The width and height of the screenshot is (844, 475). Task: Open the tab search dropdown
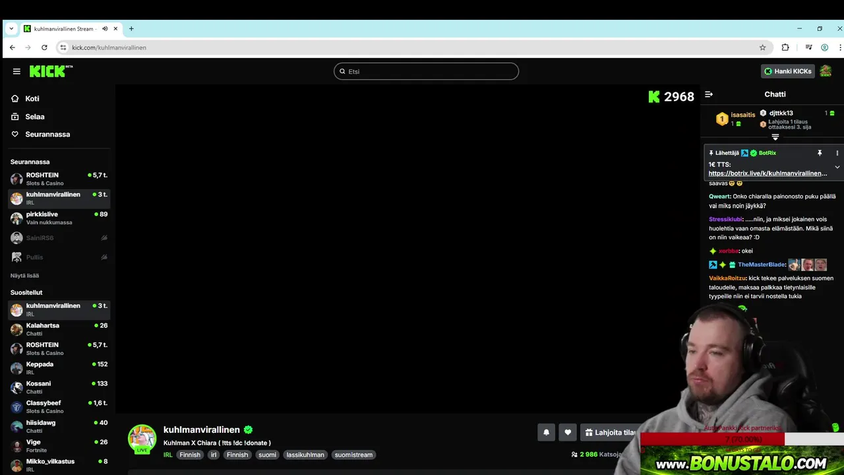click(x=11, y=29)
